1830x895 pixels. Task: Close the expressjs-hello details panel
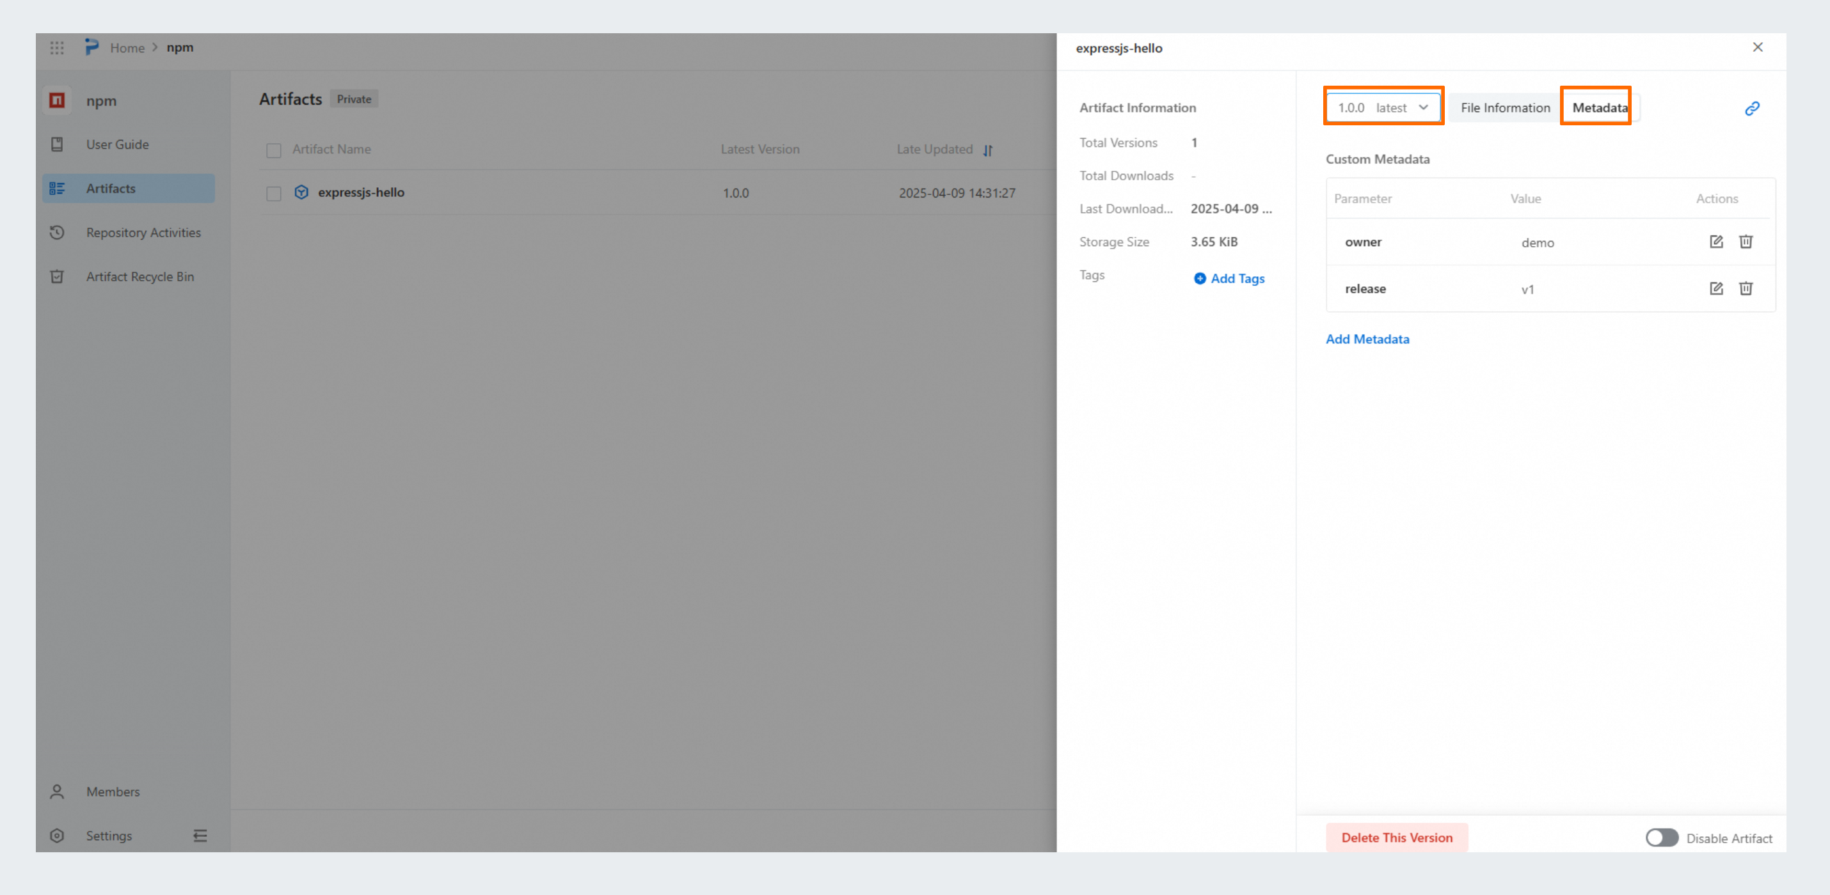[1758, 47]
